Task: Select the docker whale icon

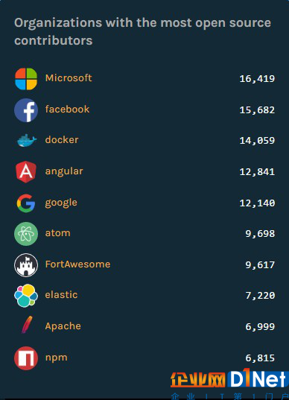Action: point(27,140)
